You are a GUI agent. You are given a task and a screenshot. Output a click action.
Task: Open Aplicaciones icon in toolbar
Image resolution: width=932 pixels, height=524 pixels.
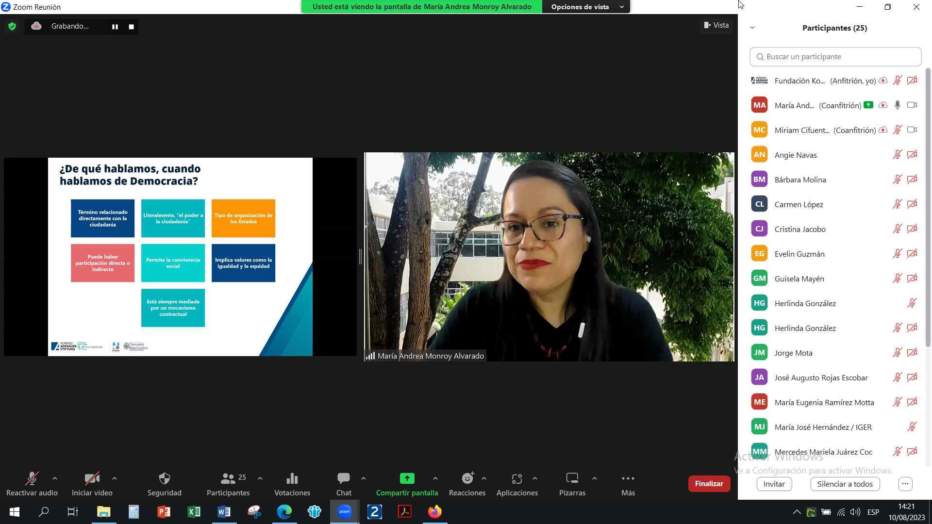click(516, 479)
